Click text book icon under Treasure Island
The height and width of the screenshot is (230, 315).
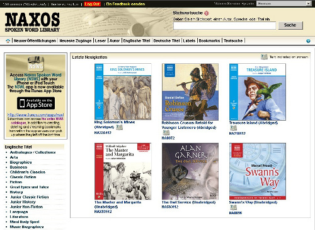[x=233, y=128]
